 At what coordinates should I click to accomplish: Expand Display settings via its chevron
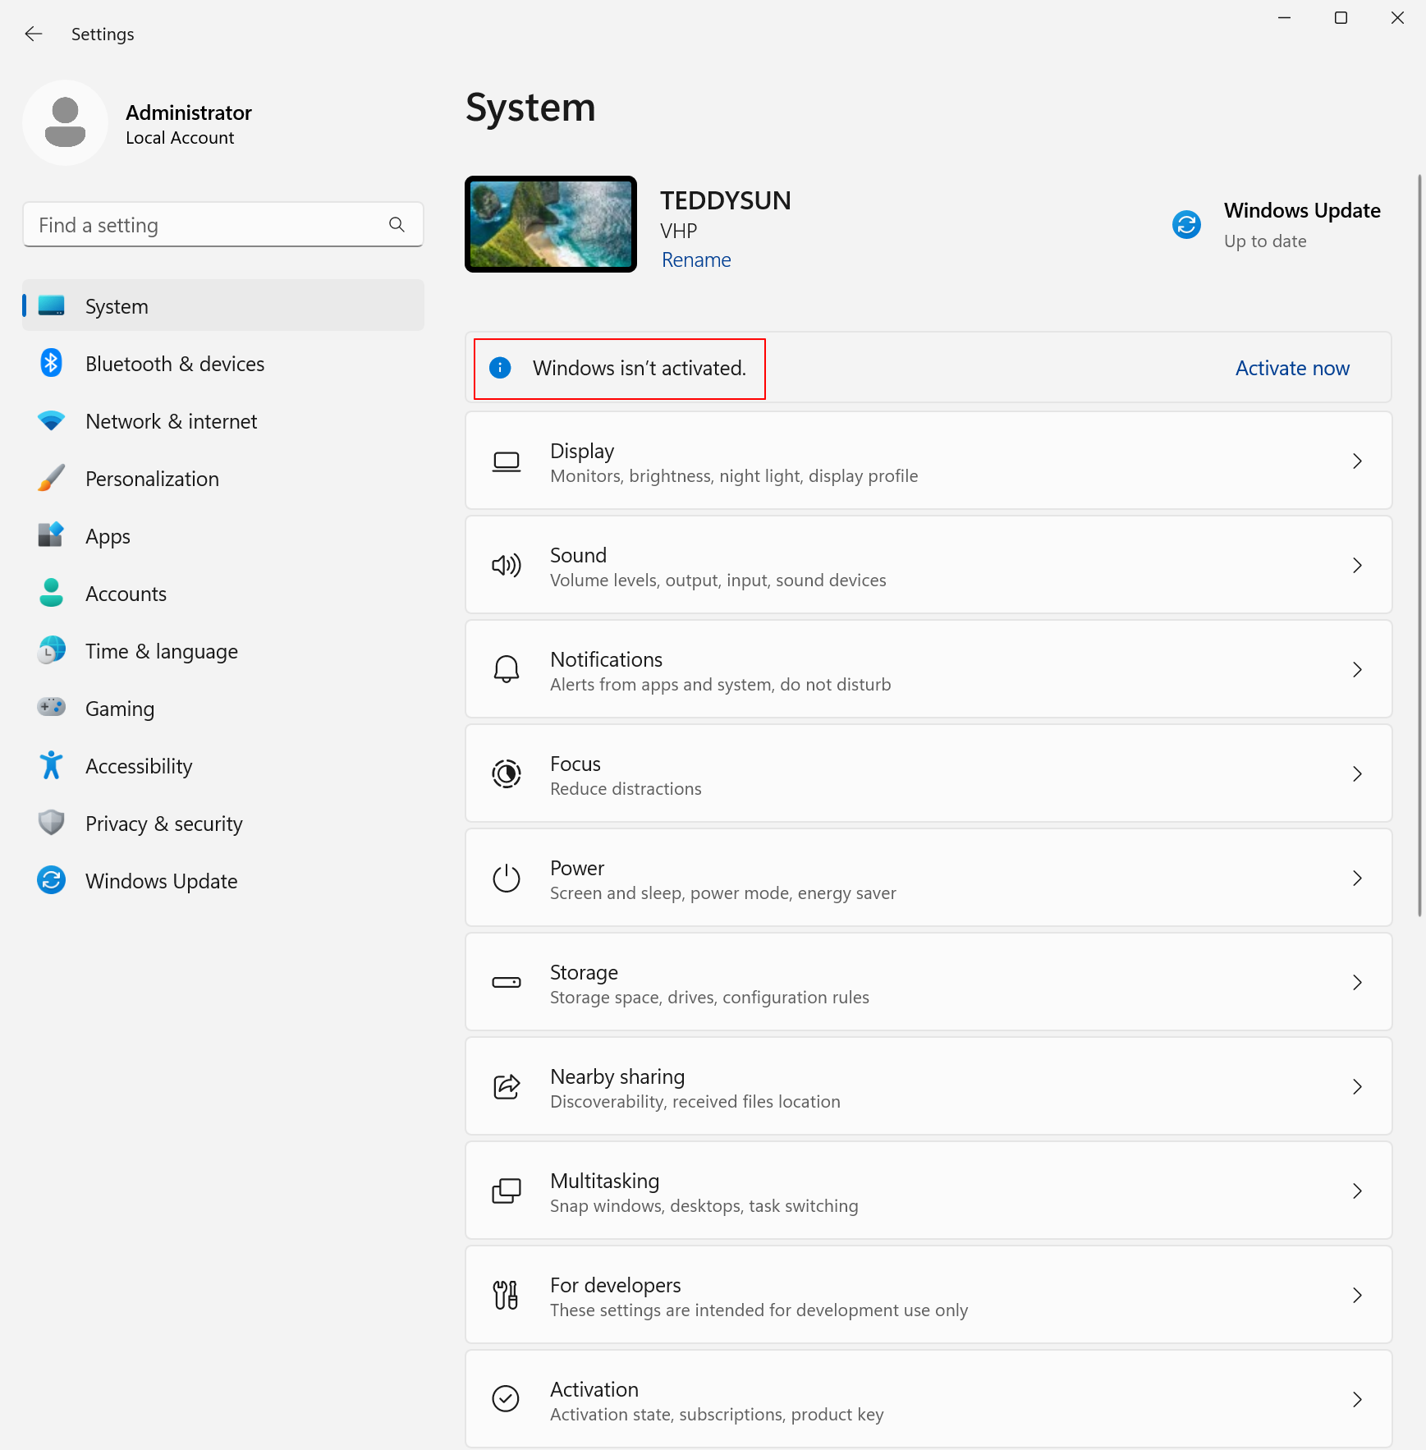pyautogui.click(x=1357, y=461)
